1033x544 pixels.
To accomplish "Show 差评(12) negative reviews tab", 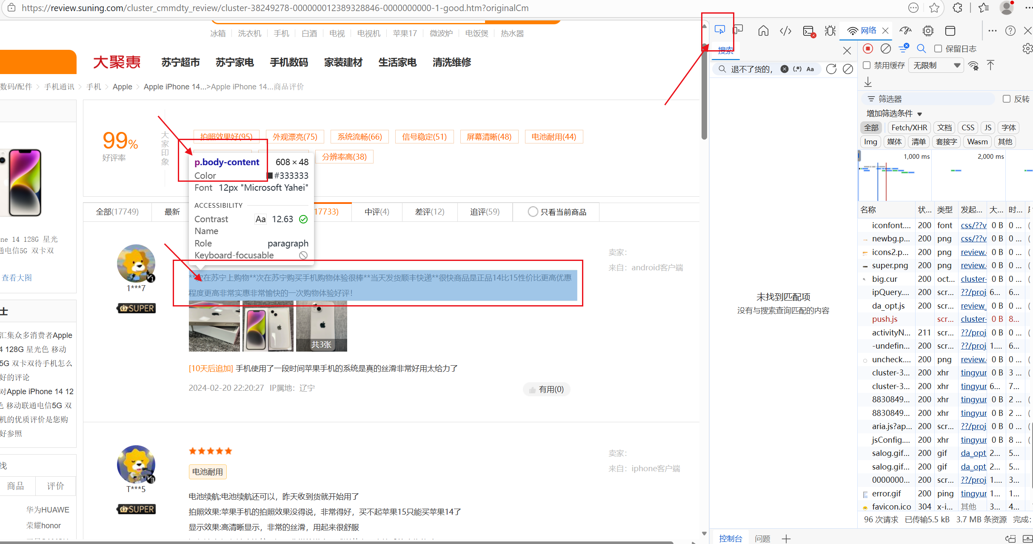I will coord(430,212).
